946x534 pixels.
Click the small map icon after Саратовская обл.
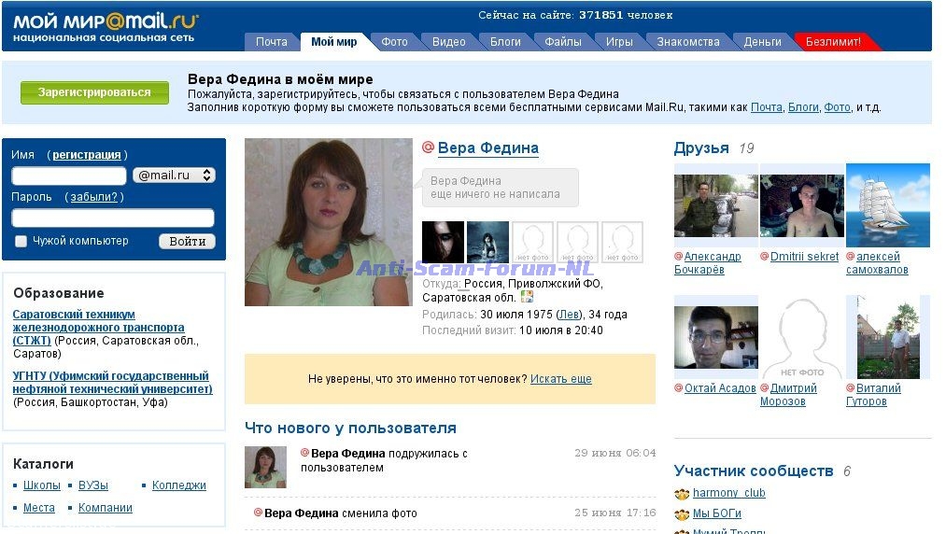pyautogui.click(x=527, y=297)
